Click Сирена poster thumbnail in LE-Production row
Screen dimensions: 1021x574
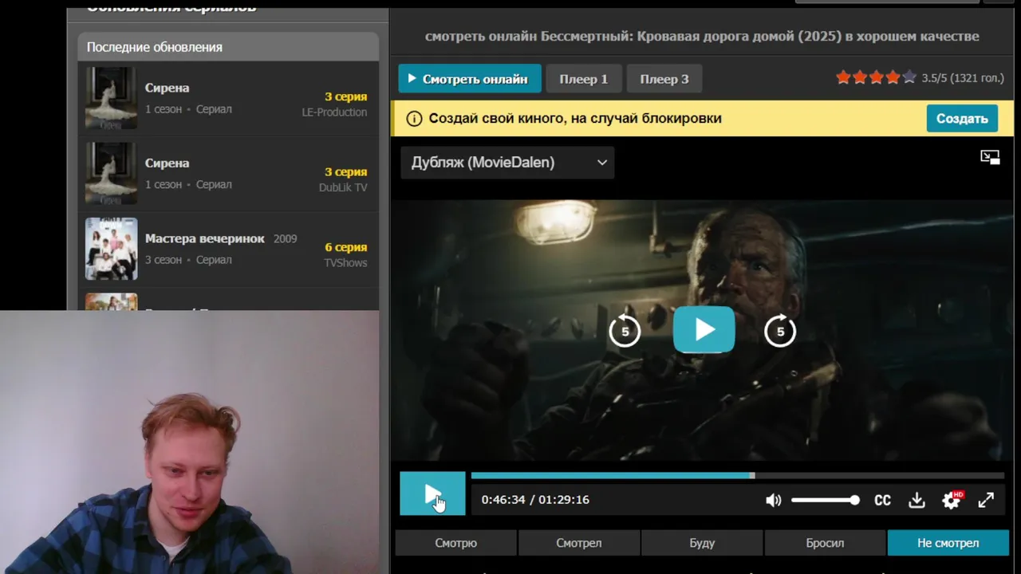[112, 98]
